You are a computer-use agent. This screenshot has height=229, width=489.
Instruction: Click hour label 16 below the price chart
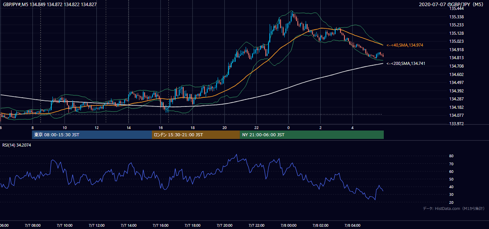click(161, 128)
